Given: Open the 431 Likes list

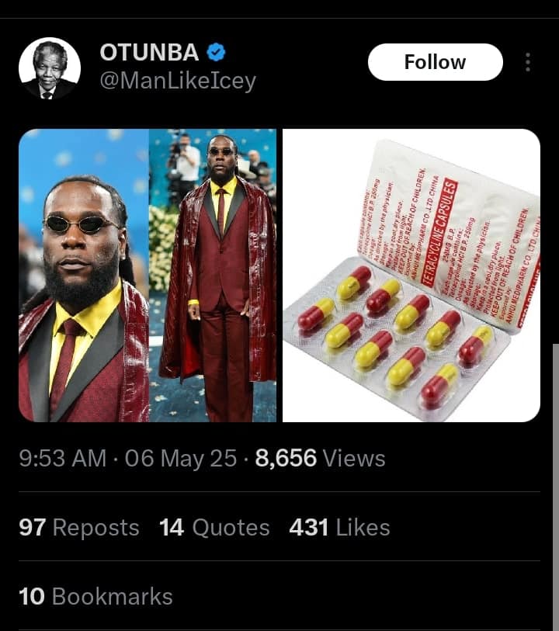Looking at the screenshot, I should click(339, 528).
